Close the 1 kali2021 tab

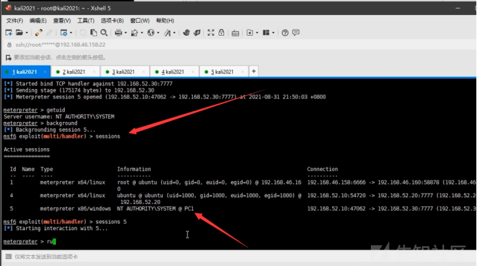click(45, 72)
